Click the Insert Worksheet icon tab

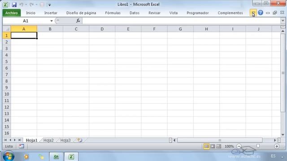click(x=80, y=140)
